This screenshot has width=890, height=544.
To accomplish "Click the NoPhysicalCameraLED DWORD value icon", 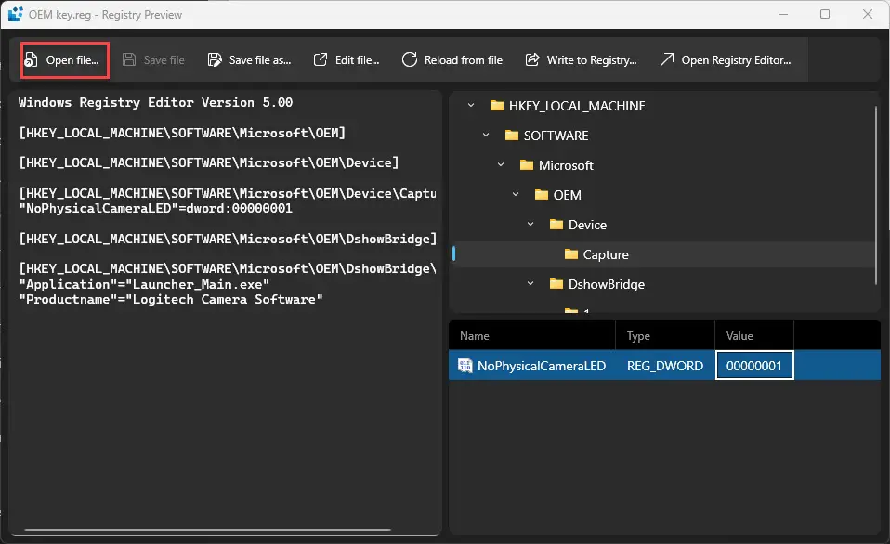I will click(x=465, y=366).
